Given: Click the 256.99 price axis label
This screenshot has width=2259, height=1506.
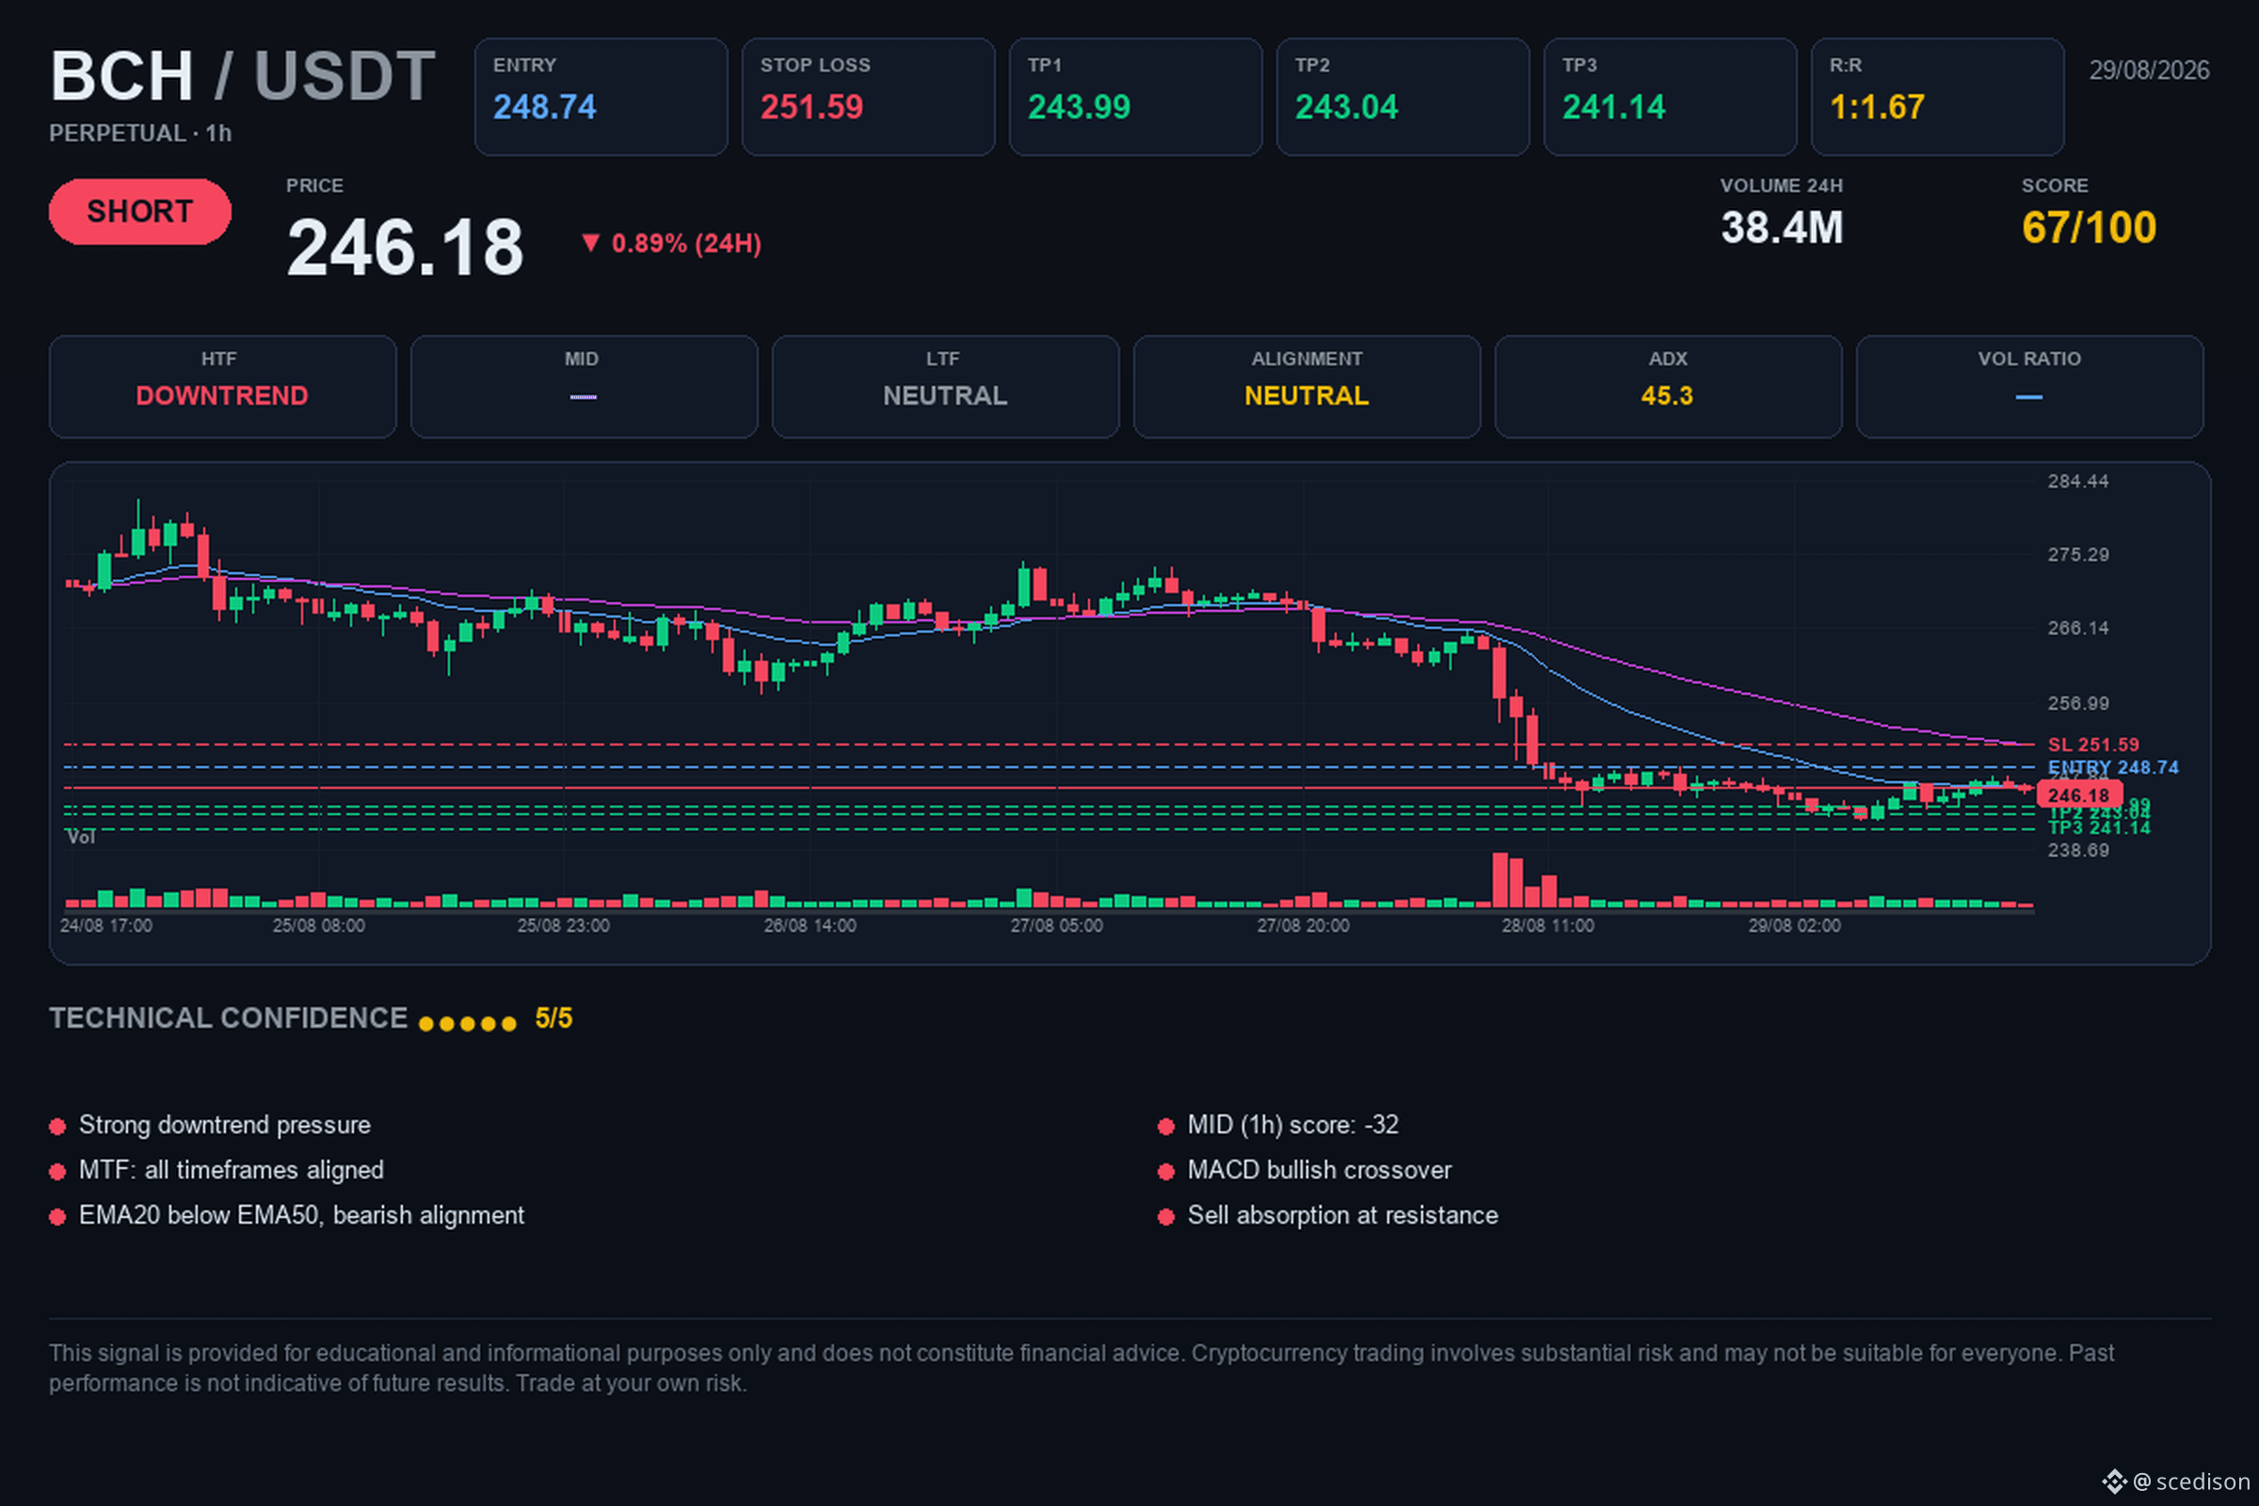Looking at the screenshot, I should click(x=2078, y=703).
